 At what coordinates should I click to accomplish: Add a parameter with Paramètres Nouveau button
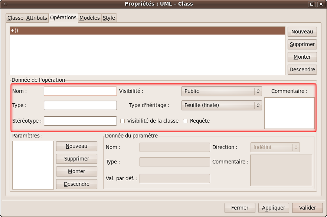coord(76,146)
